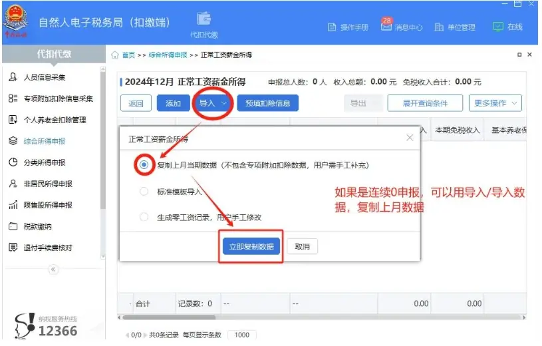Open 综合所得申报 menu item
The width and height of the screenshot is (542, 346).
(x=45, y=141)
